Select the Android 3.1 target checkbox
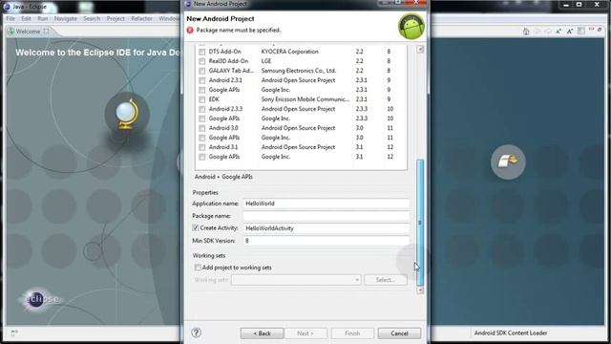This screenshot has width=611, height=344. point(201,147)
